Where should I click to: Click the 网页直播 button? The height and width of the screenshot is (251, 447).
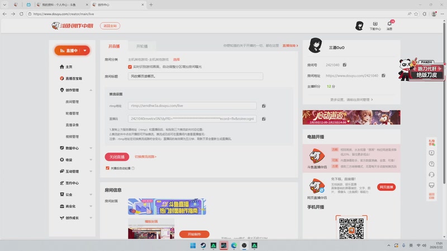click(x=386, y=187)
